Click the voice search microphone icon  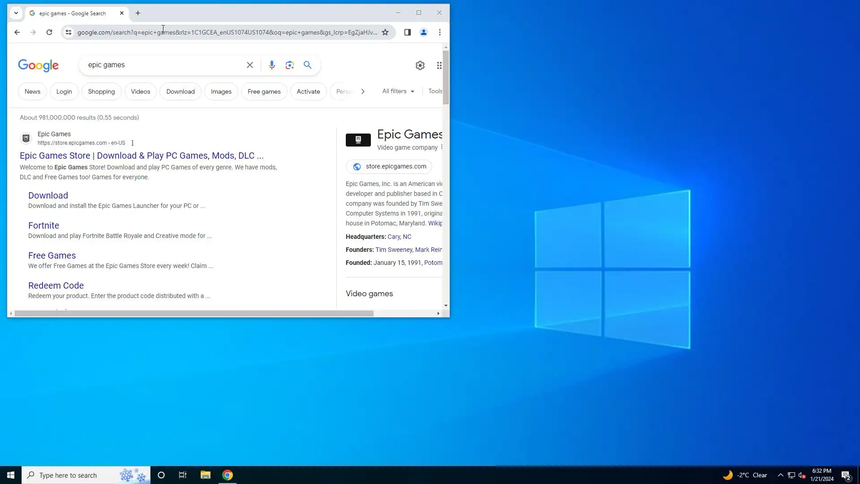(x=271, y=65)
